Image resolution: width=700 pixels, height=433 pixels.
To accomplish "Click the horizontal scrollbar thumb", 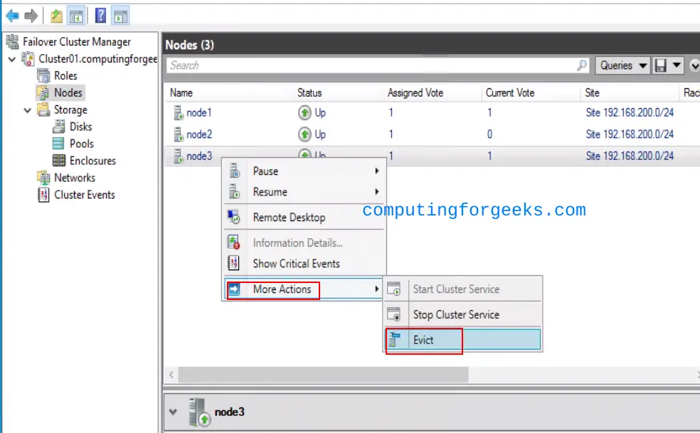I will point(323,375).
